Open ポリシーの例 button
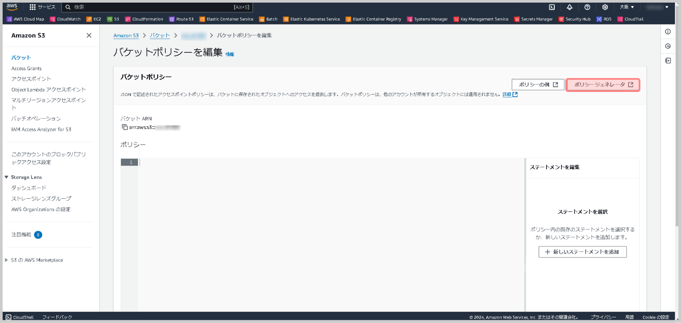 [x=538, y=85]
